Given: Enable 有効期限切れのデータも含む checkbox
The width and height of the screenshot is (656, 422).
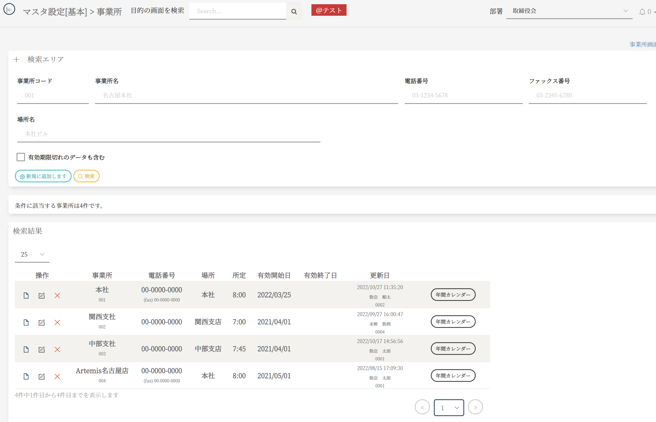Looking at the screenshot, I should tap(21, 157).
